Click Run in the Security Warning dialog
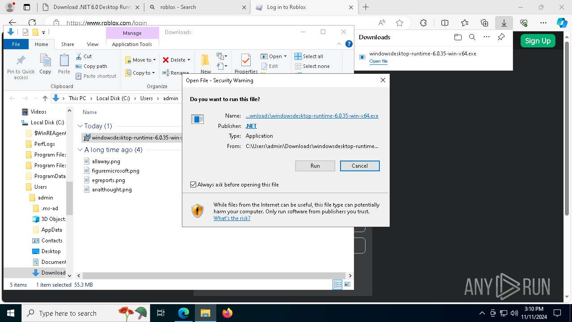The height and width of the screenshot is (322, 572). (315, 166)
